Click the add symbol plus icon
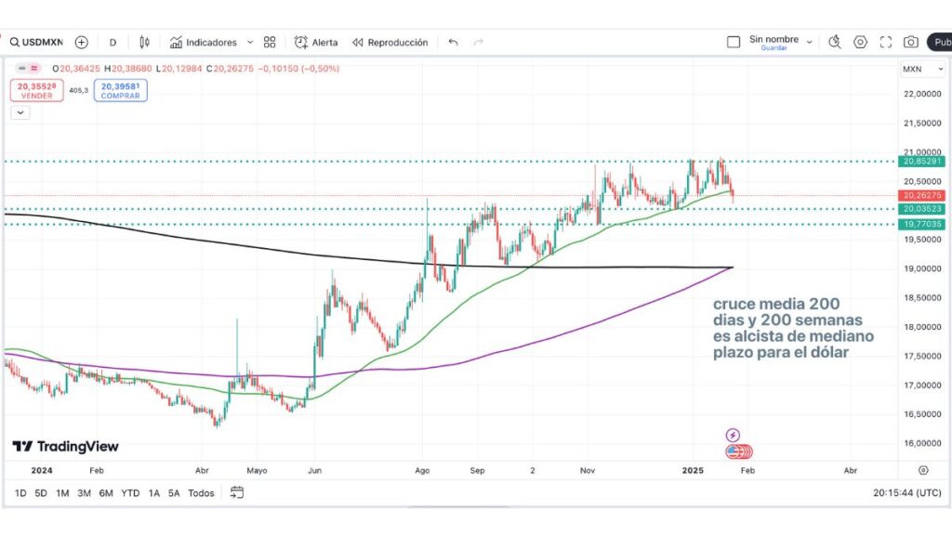952x535 pixels. pos(82,42)
